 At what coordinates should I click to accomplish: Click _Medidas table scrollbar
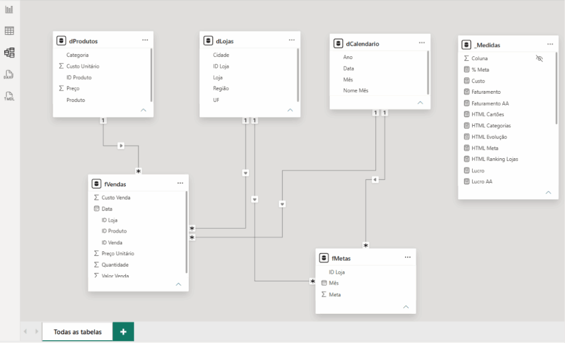556,88
